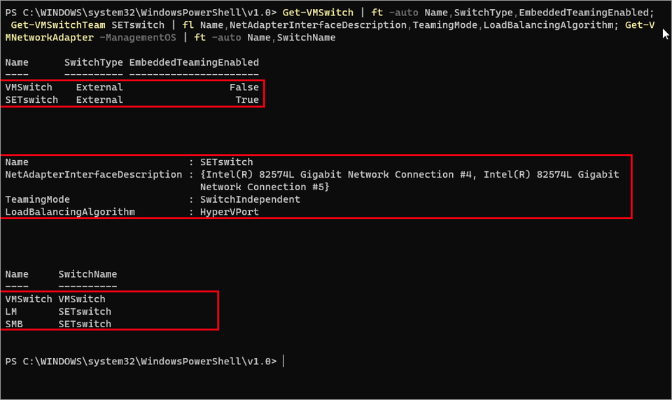Click the -ManagementOS parameter in the command

coord(138,38)
